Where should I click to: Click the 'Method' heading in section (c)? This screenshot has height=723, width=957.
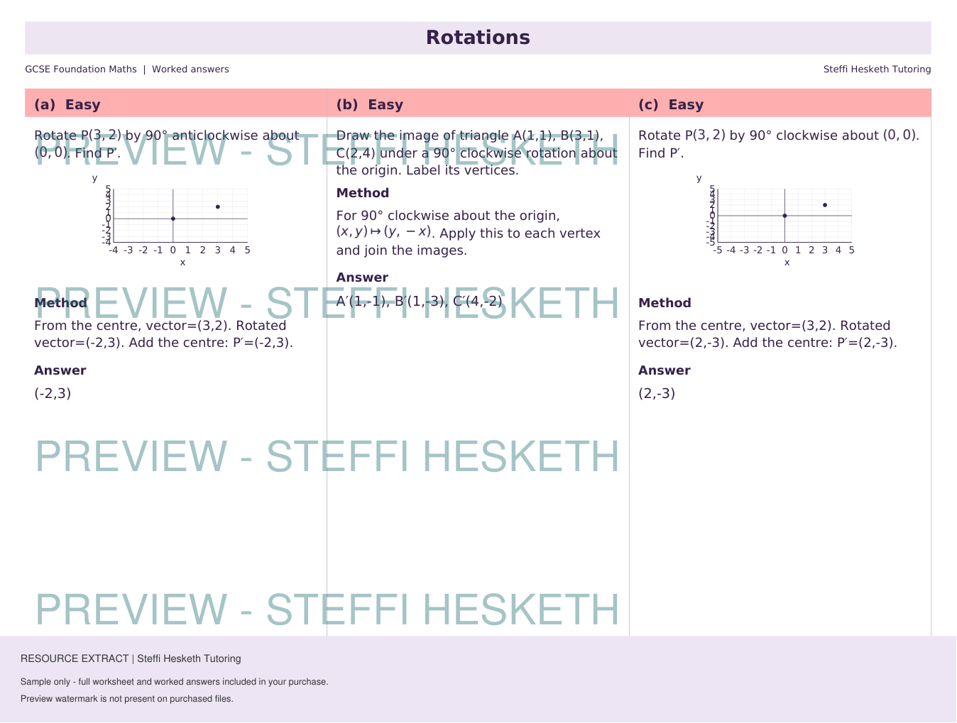click(x=665, y=303)
